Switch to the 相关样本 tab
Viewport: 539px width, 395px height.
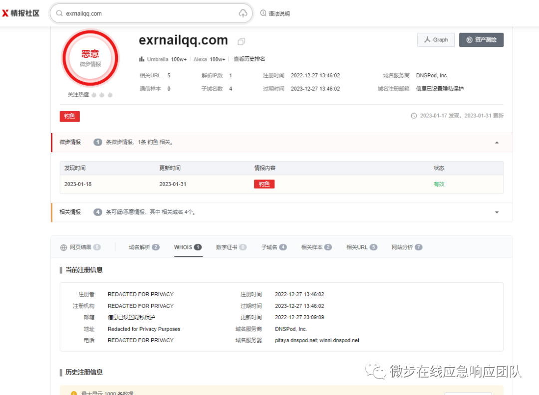316,247
